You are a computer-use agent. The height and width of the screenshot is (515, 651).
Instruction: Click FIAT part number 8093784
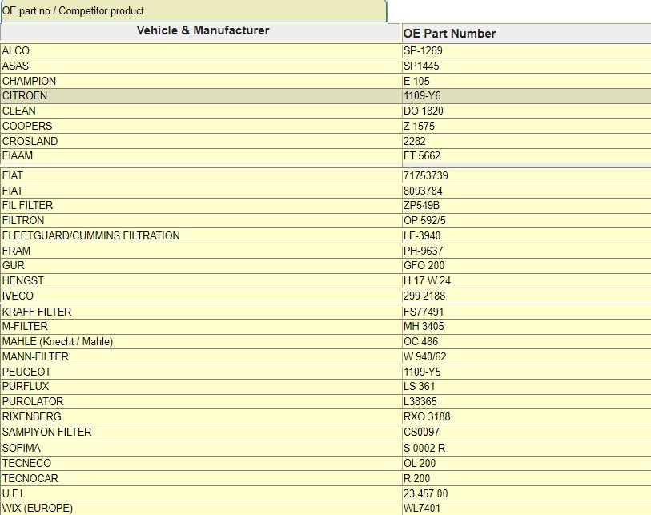point(423,191)
